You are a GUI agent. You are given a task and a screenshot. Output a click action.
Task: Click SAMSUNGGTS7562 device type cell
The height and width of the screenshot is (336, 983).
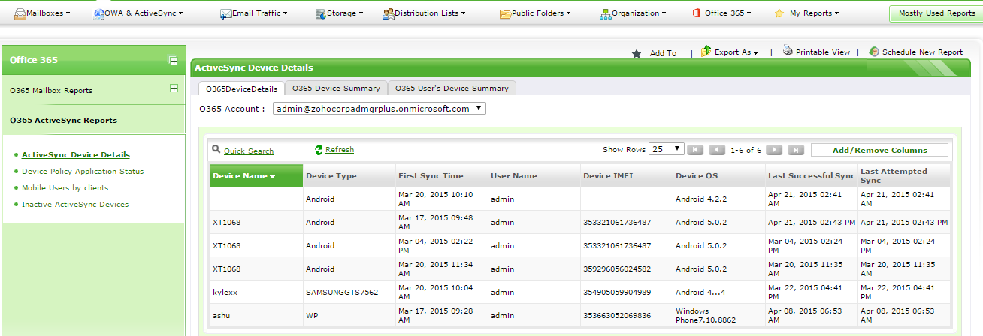[x=349, y=292]
